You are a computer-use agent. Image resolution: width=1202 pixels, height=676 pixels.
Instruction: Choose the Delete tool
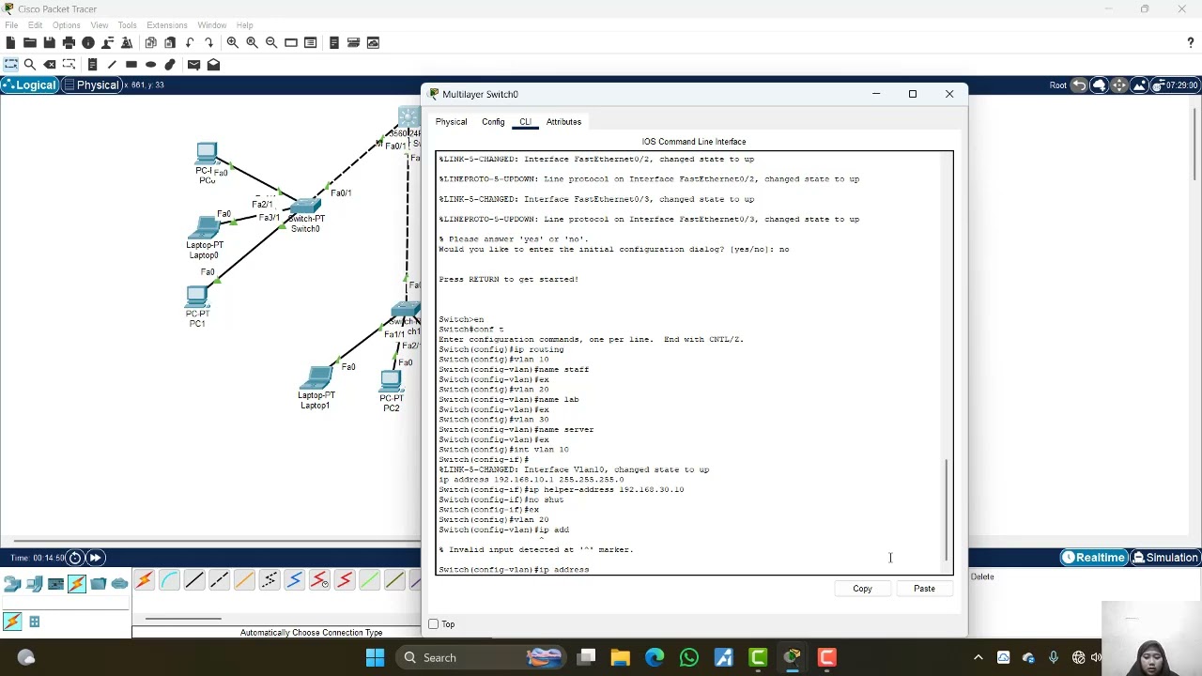[x=50, y=65]
